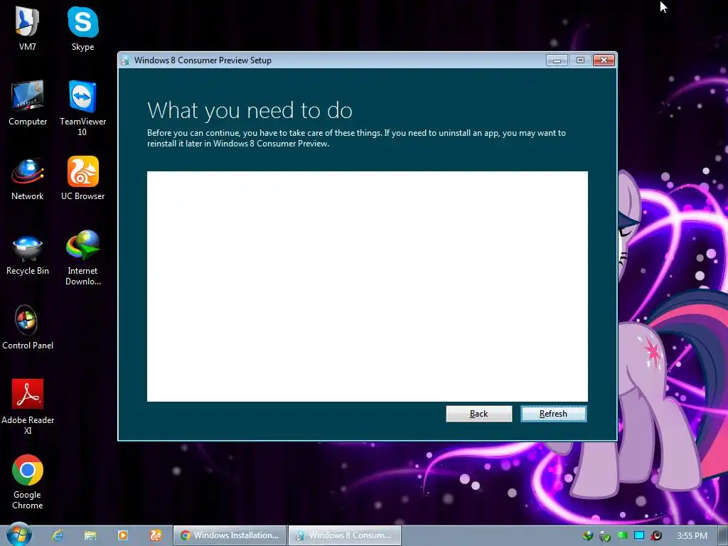Go Back in Windows 8 Setup
This screenshot has width=728, height=546.
coord(478,414)
